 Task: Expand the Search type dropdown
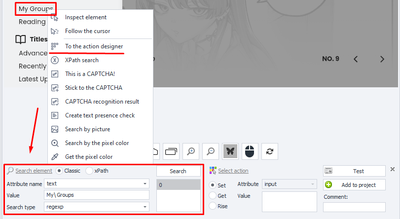[x=145, y=207]
